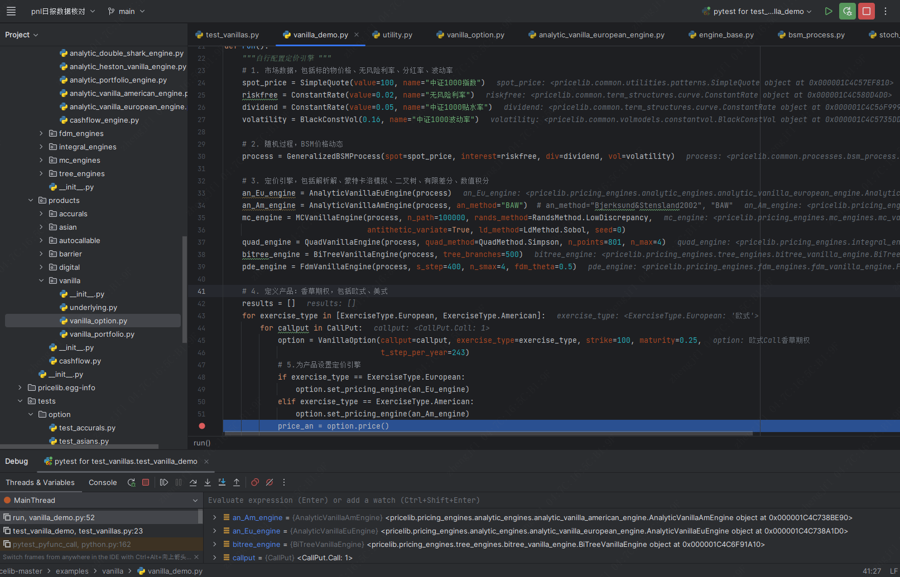
Task: Resume program execution
Action: coord(164,482)
